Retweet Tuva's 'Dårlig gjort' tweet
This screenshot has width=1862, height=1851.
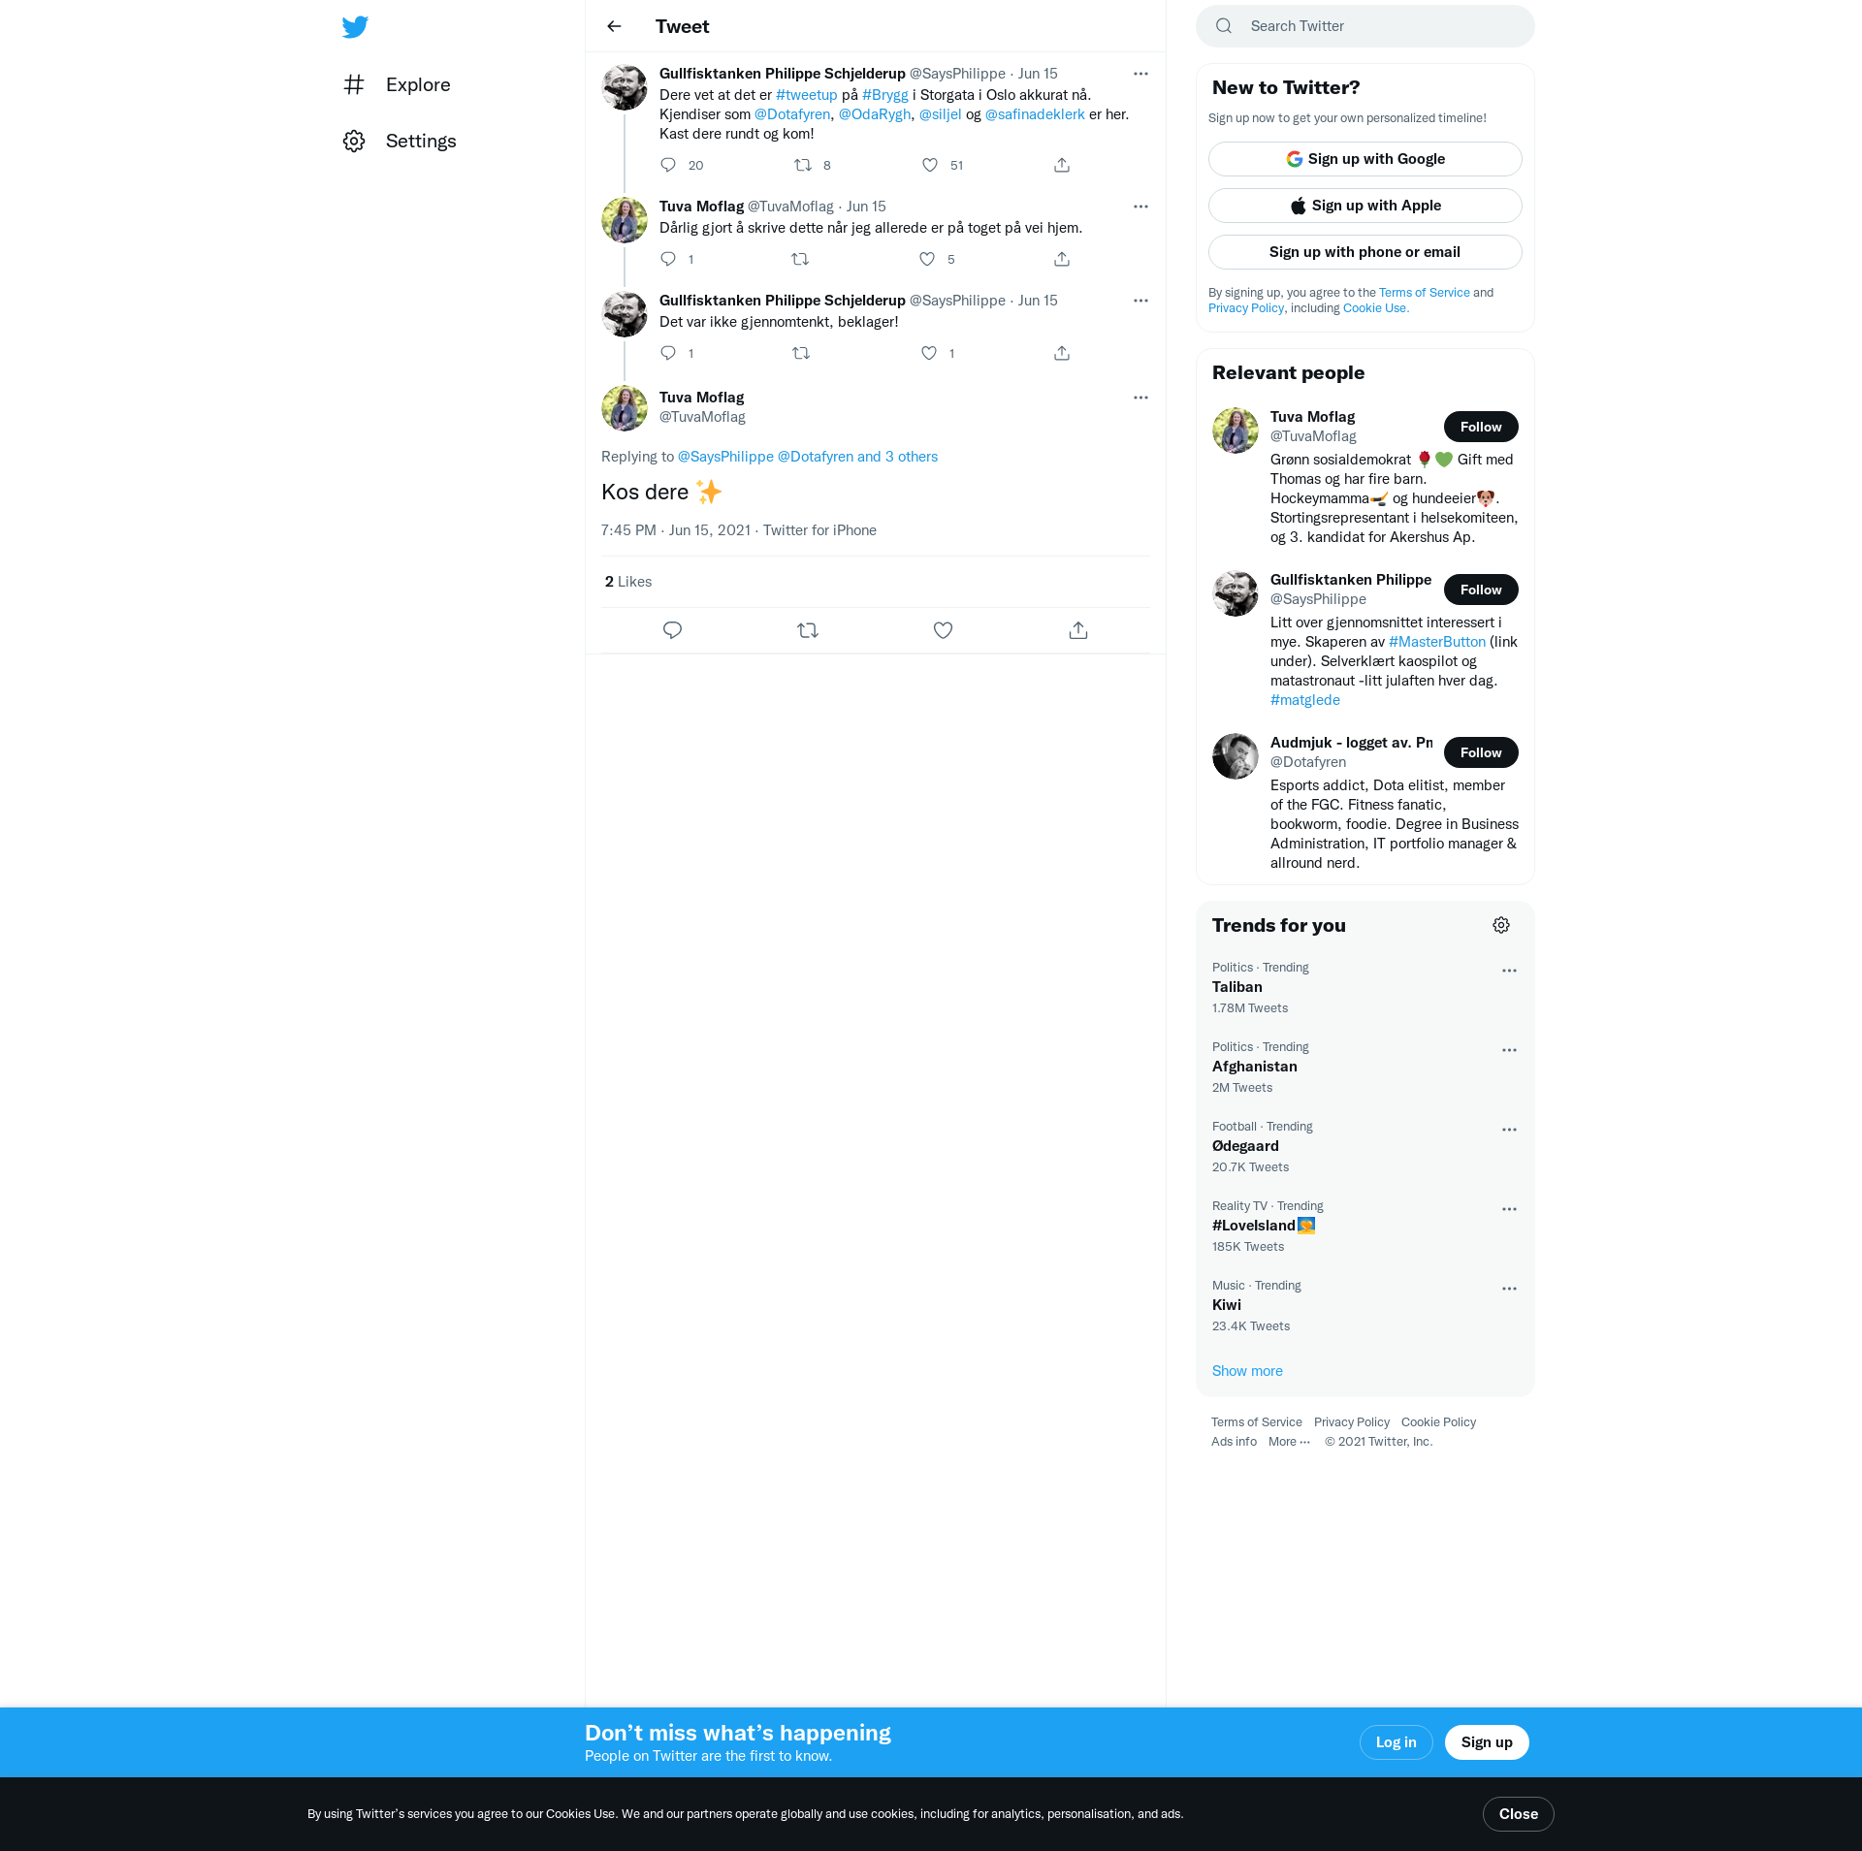800,259
